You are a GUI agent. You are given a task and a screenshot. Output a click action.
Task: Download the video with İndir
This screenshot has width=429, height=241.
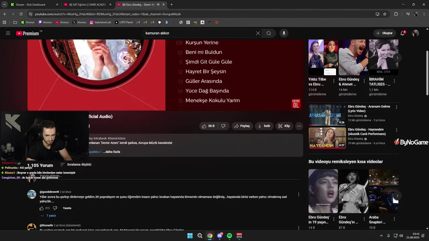pyautogui.click(x=264, y=126)
